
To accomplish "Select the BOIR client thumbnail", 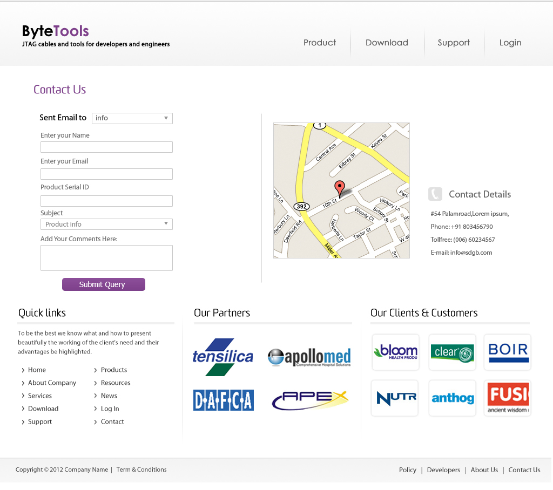I will tap(507, 352).
